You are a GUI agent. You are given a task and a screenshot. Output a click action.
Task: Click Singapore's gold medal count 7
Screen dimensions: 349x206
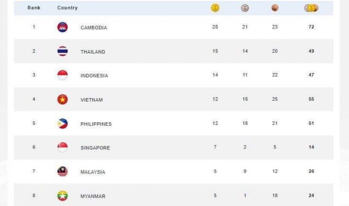pos(215,147)
